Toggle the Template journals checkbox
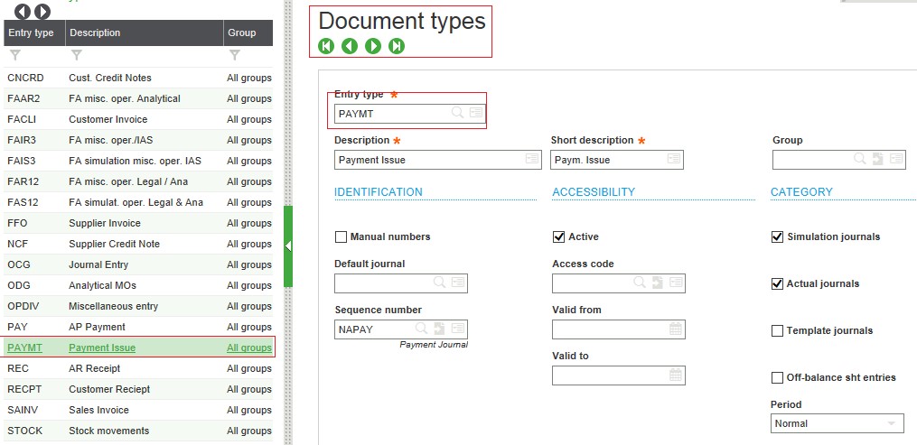The image size is (917, 445). click(777, 331)
